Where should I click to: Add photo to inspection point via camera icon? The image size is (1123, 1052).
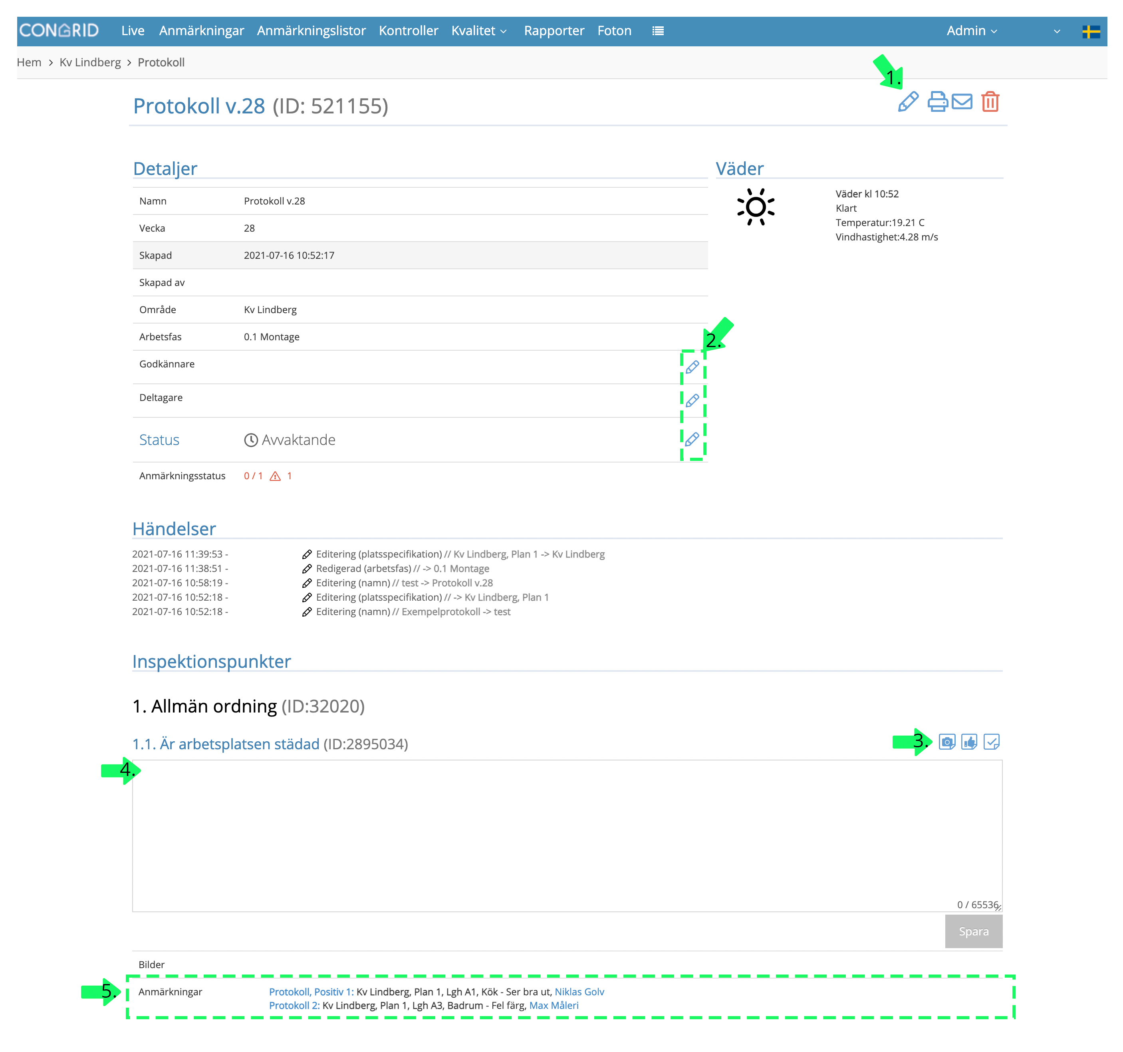pos(947,742)
